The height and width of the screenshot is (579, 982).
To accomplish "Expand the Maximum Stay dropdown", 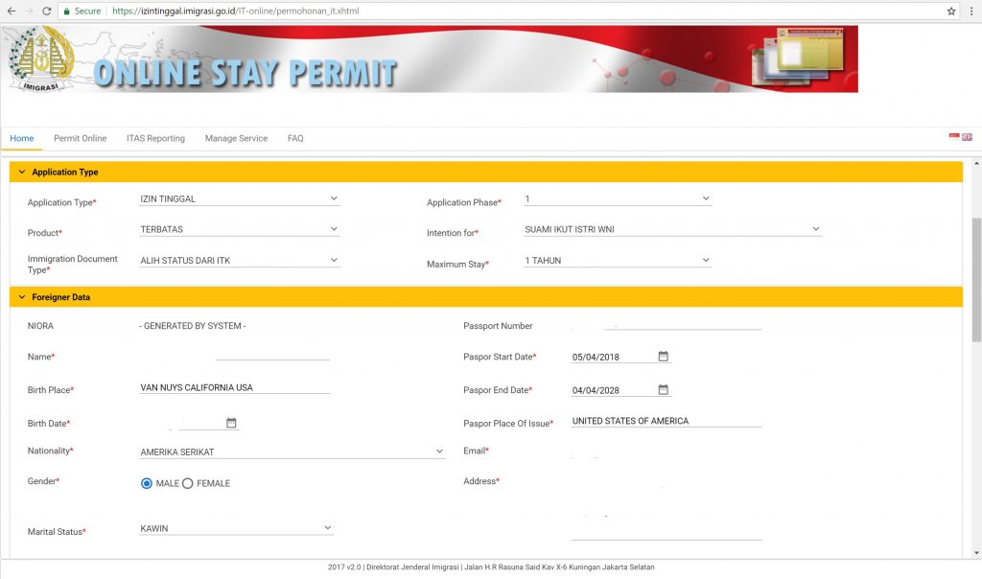I will [x=617, y=261].
